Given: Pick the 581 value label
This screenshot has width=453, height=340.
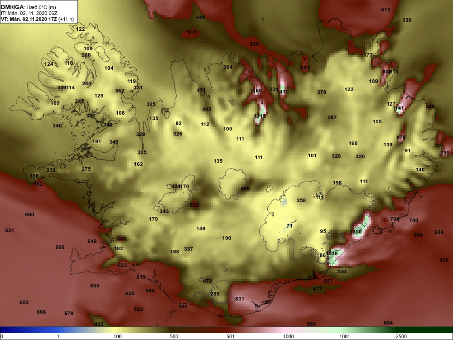Looking at the screenshot, I should tap(304, 68).
